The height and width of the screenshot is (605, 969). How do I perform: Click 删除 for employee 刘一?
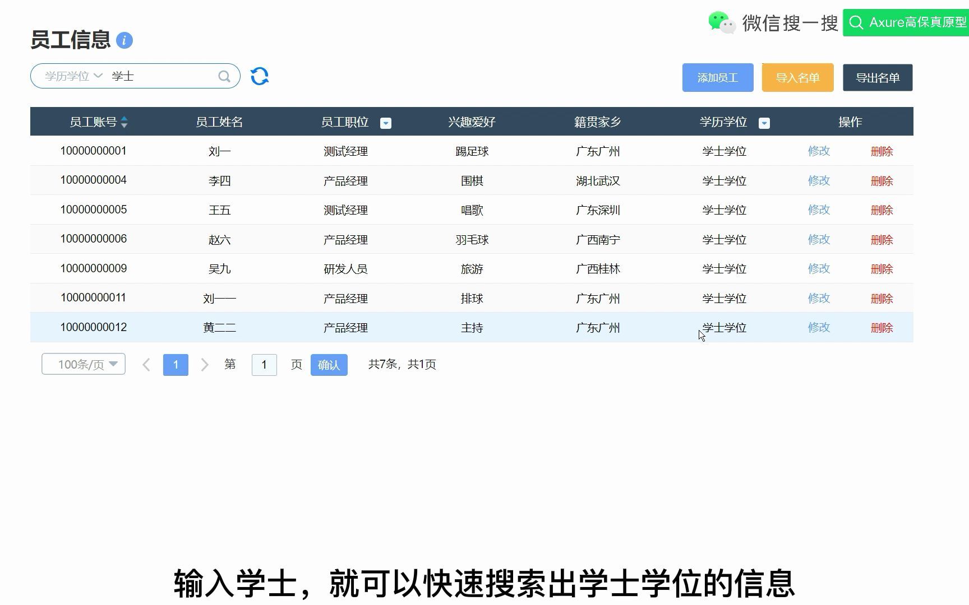coord(882,151)
